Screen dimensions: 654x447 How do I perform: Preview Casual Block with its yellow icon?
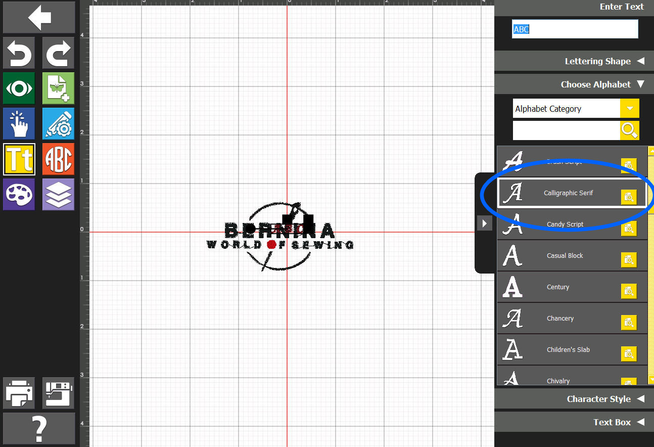(629, 260)
